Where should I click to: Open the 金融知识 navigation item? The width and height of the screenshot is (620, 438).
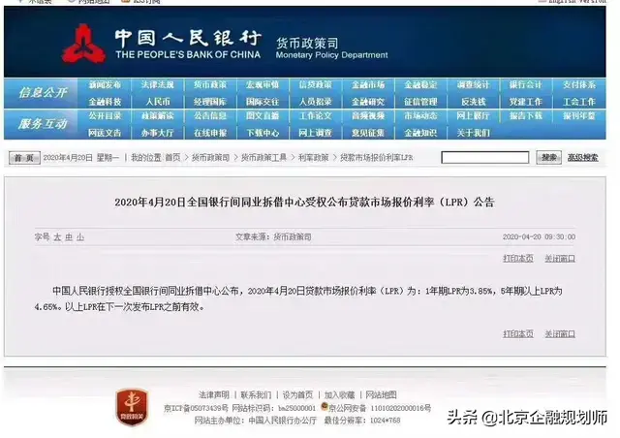420,133
